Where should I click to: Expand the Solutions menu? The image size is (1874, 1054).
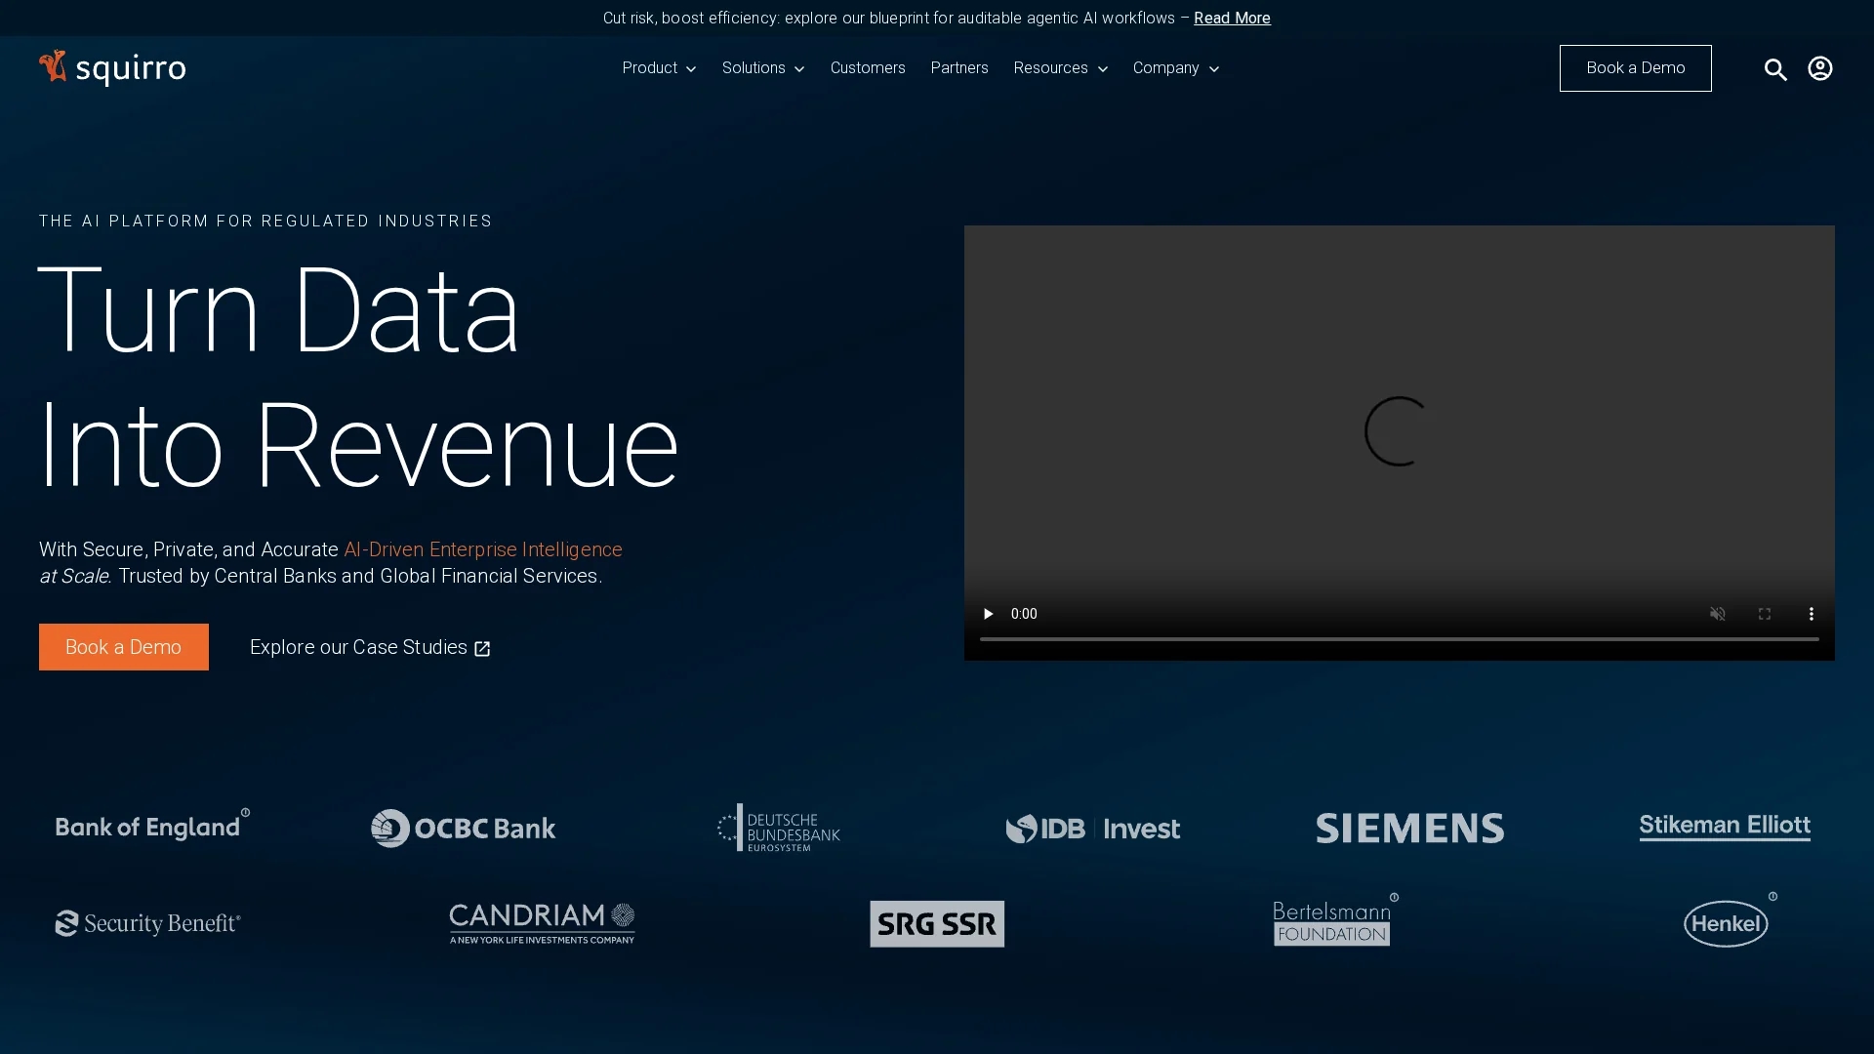pyautogui.click(x=762, y=68)
